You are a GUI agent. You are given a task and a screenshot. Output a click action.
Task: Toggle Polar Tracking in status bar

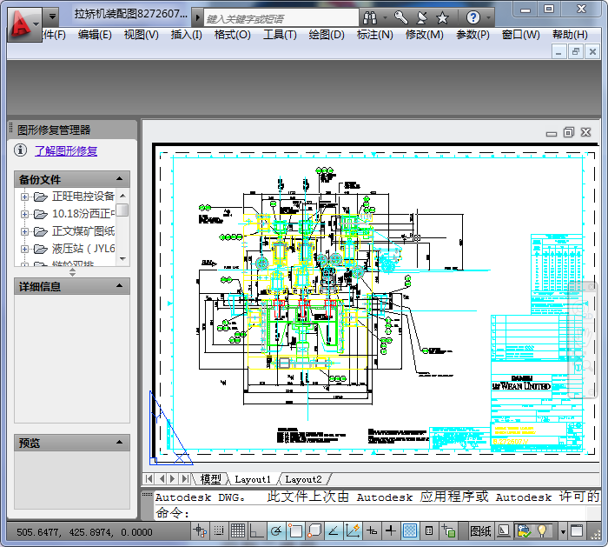276,530
